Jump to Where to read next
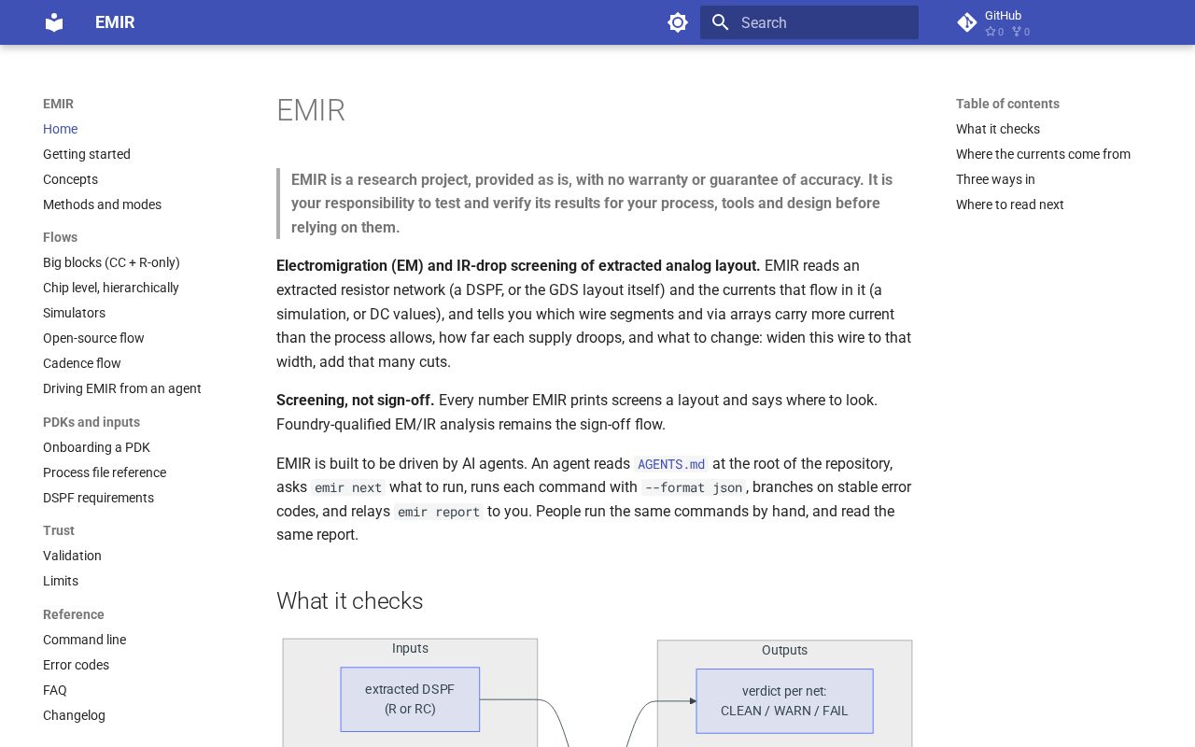The image size is (1195, 747). [x=1010, y=204]
